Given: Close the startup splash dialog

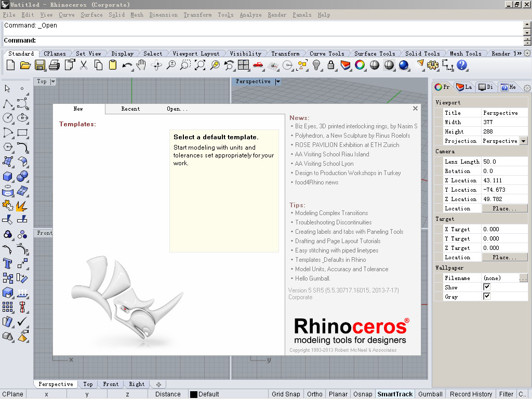Looking at the screenshot, I should [415, 109].
